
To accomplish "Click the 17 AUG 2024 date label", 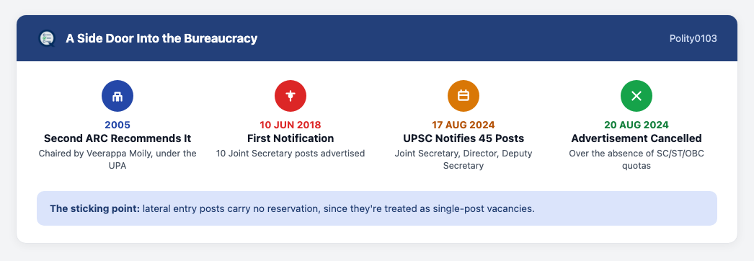I will click(463, 125).
